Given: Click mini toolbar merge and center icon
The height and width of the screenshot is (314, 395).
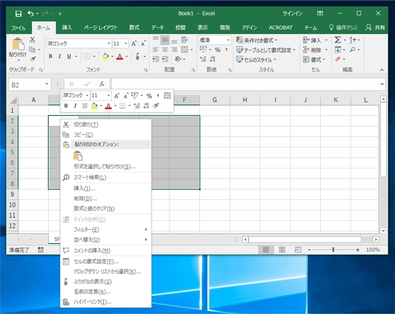Looking at the screenshot, I should tap(167, 96).
